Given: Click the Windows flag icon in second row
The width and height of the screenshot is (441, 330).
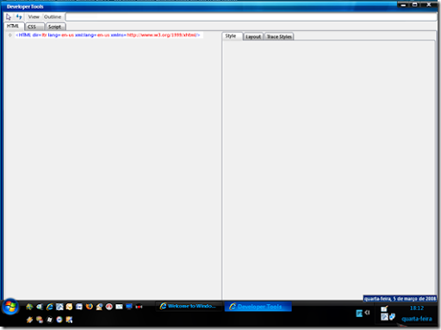Looking at the screenshot, I should pos(50,320).
